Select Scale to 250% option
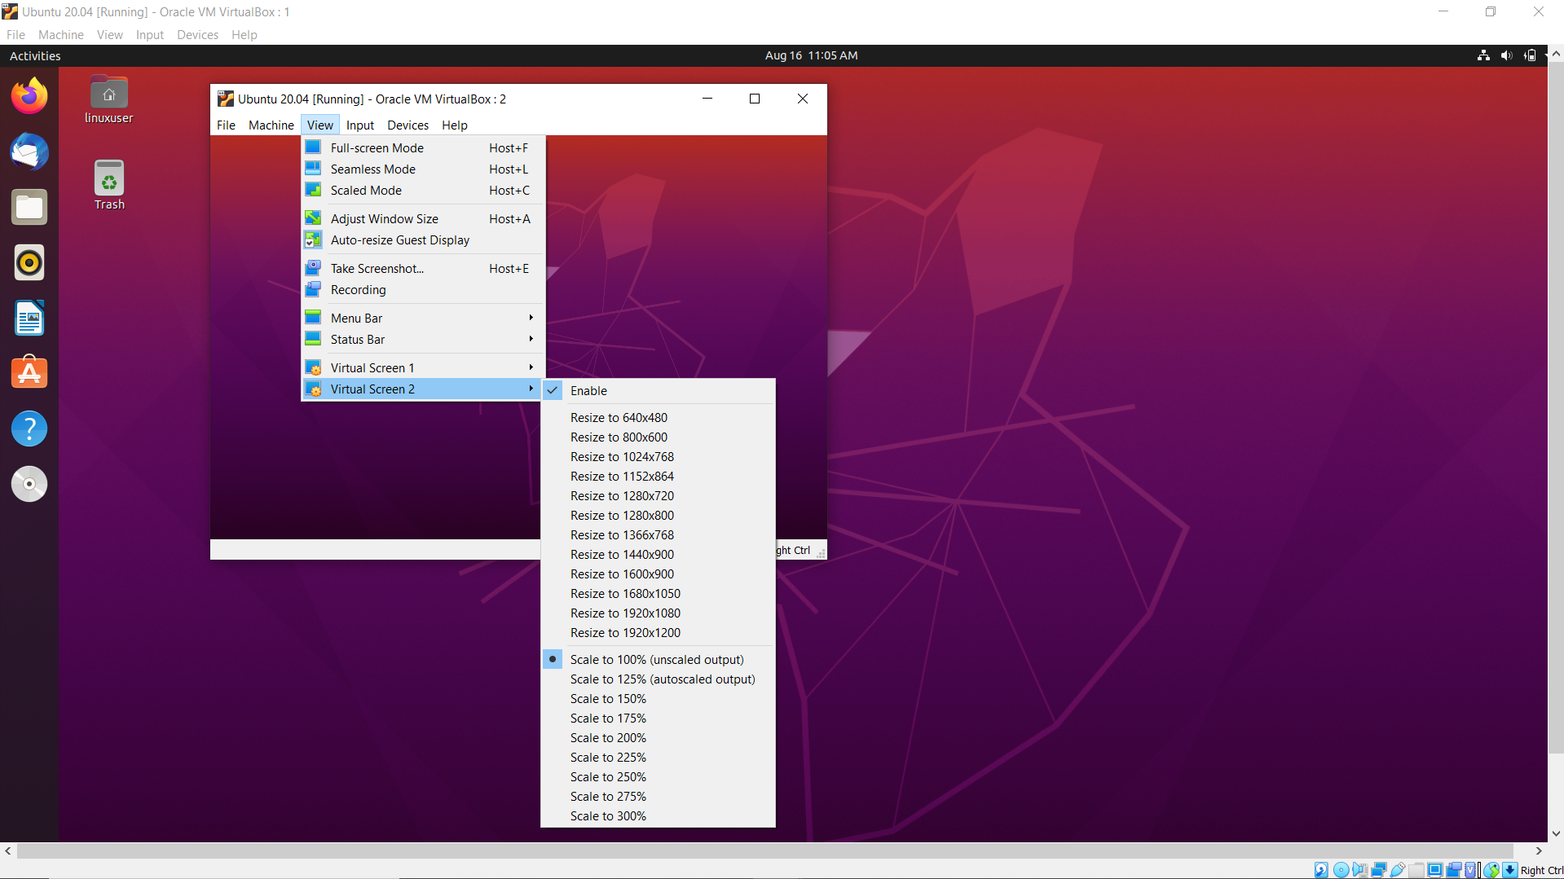 click(x=658, y=776)
